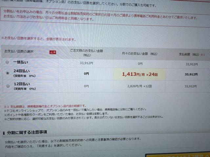210x157 pixels.
Task: Click the 実質年率 0% text under 12回払い
Action: [25, 89]
